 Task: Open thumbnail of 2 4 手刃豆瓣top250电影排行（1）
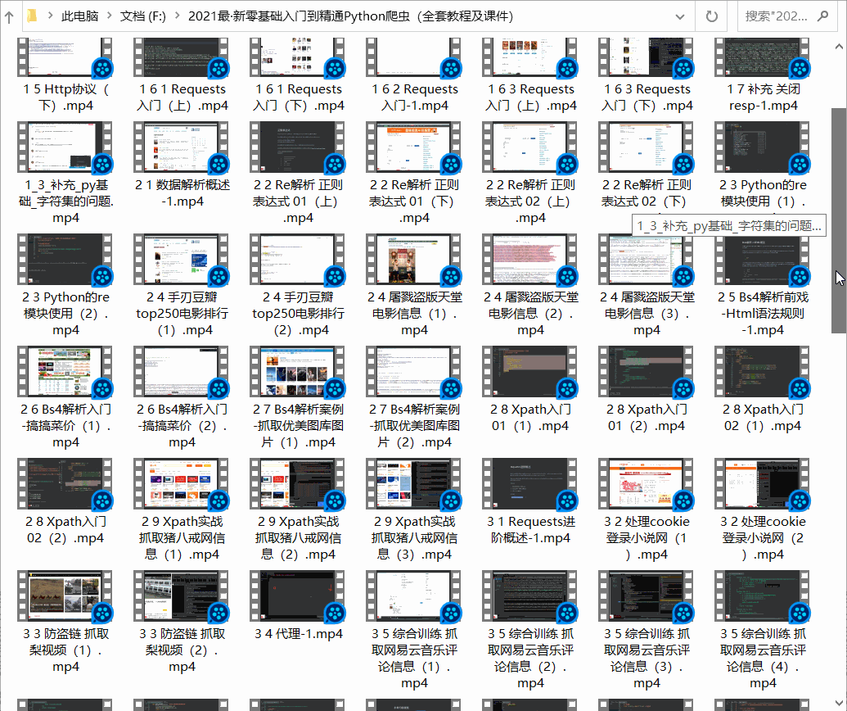(181, 260)
